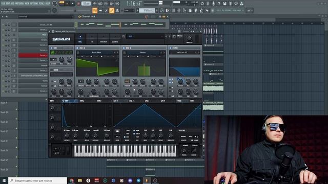Screen dimensions: 328x184
Task: Click the save floppy disk icon
Action: [x=224, y=4]
